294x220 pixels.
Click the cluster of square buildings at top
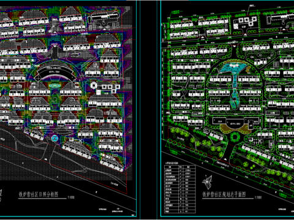[x=245, y=22]
